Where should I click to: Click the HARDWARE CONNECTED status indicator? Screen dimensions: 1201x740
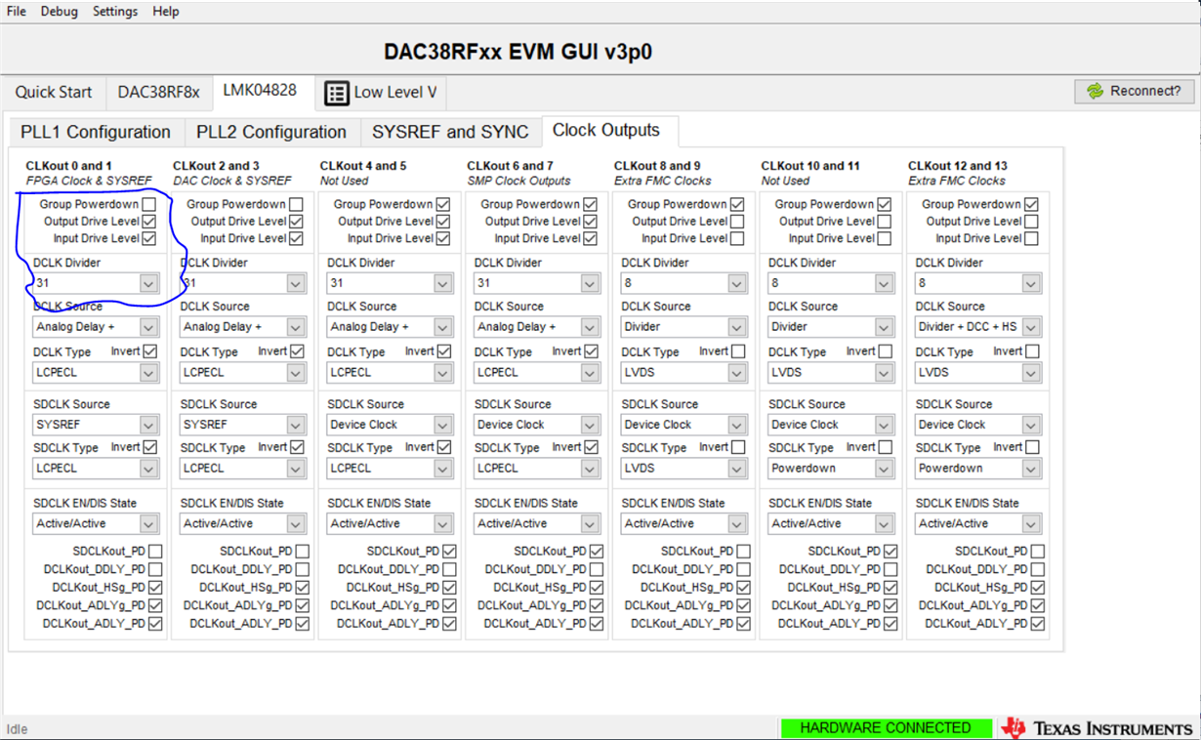tap(886, 728)
